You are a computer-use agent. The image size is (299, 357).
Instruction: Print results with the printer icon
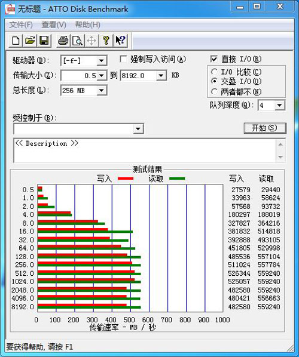point(63,41)
